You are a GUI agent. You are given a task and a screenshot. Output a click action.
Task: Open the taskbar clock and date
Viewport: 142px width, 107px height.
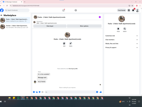pyautogui.click(x=134, y=101)
